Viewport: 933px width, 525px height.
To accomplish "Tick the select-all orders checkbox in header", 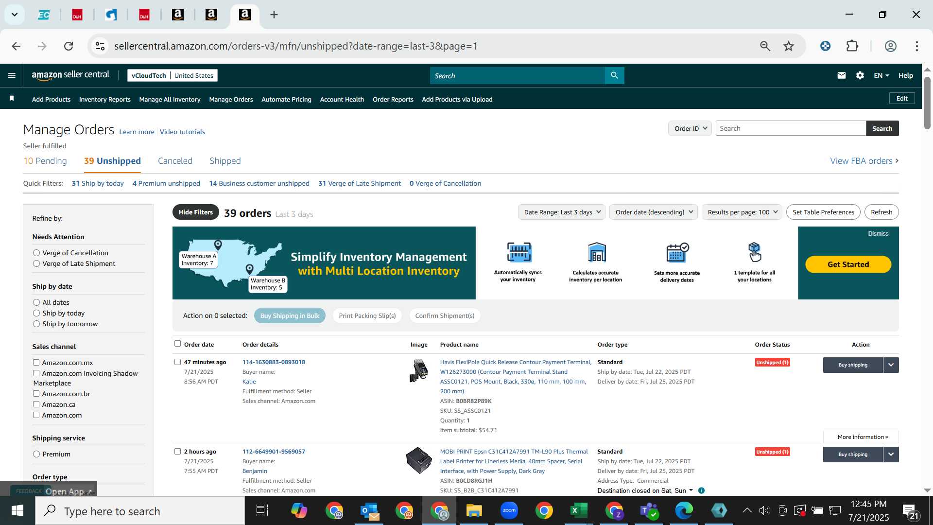I will pos(177,344).
